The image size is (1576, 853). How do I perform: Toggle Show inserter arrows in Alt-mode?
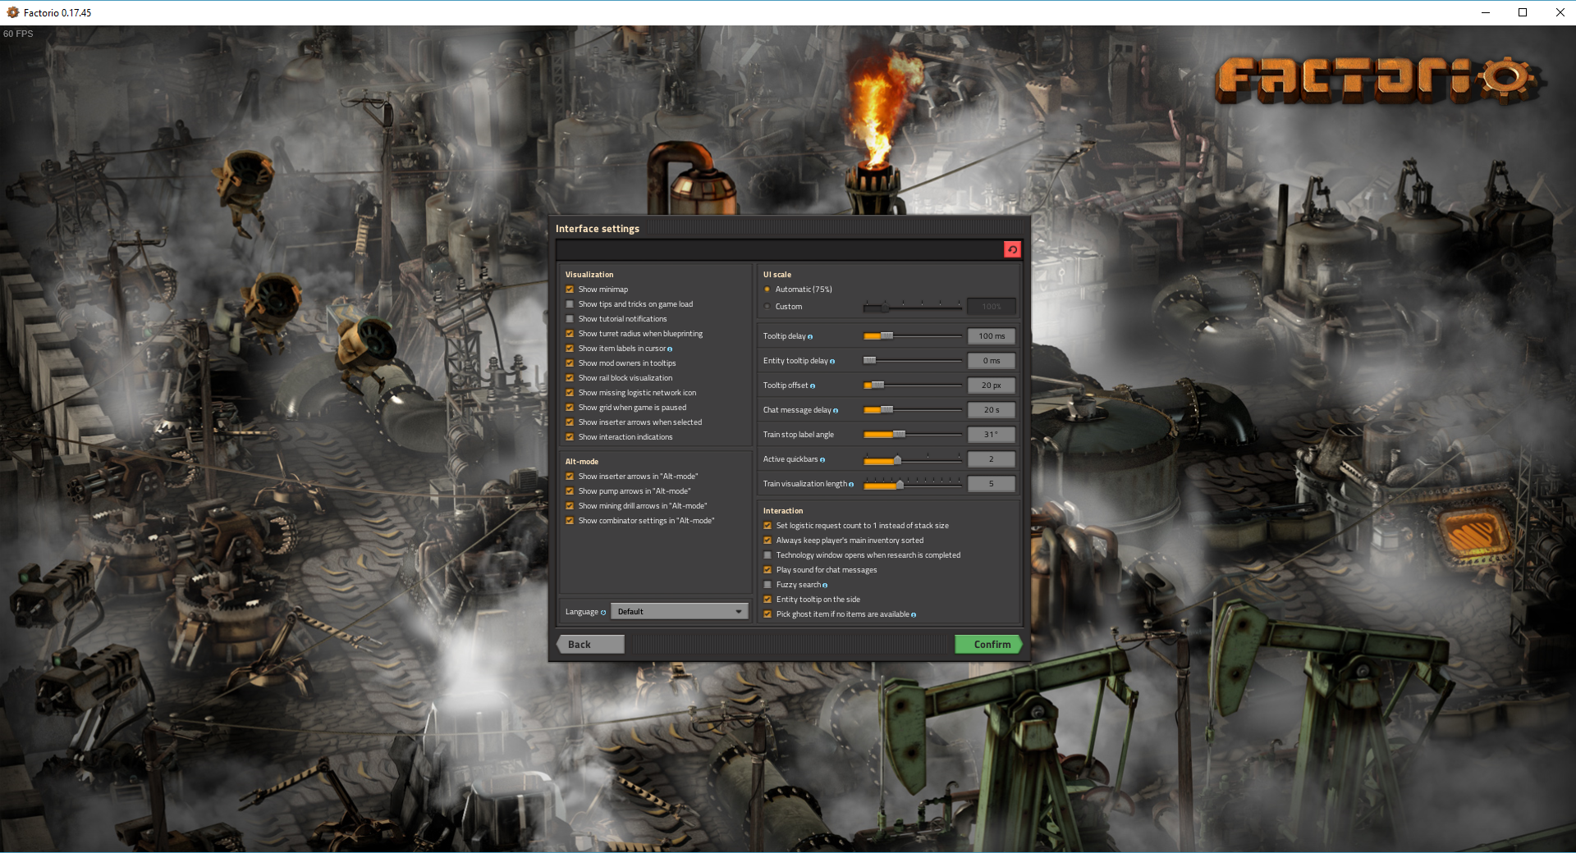pyautogui.click(x=570, y=477)
